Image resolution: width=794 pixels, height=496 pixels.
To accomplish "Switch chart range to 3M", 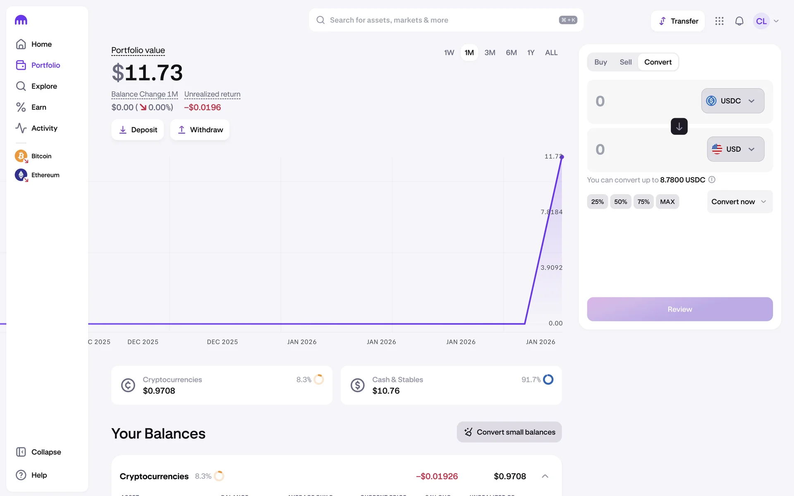I will 490,53.
